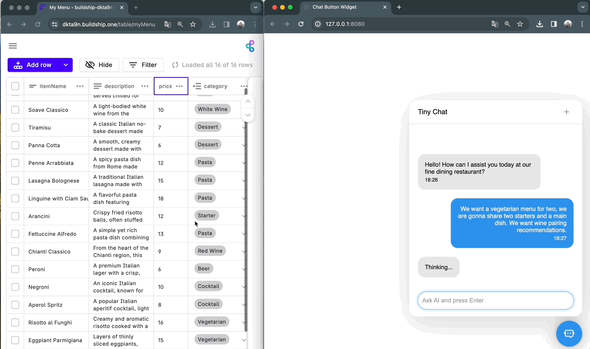Check the Negroni row checkbox
590x349 pixels.
click(15, 287)
